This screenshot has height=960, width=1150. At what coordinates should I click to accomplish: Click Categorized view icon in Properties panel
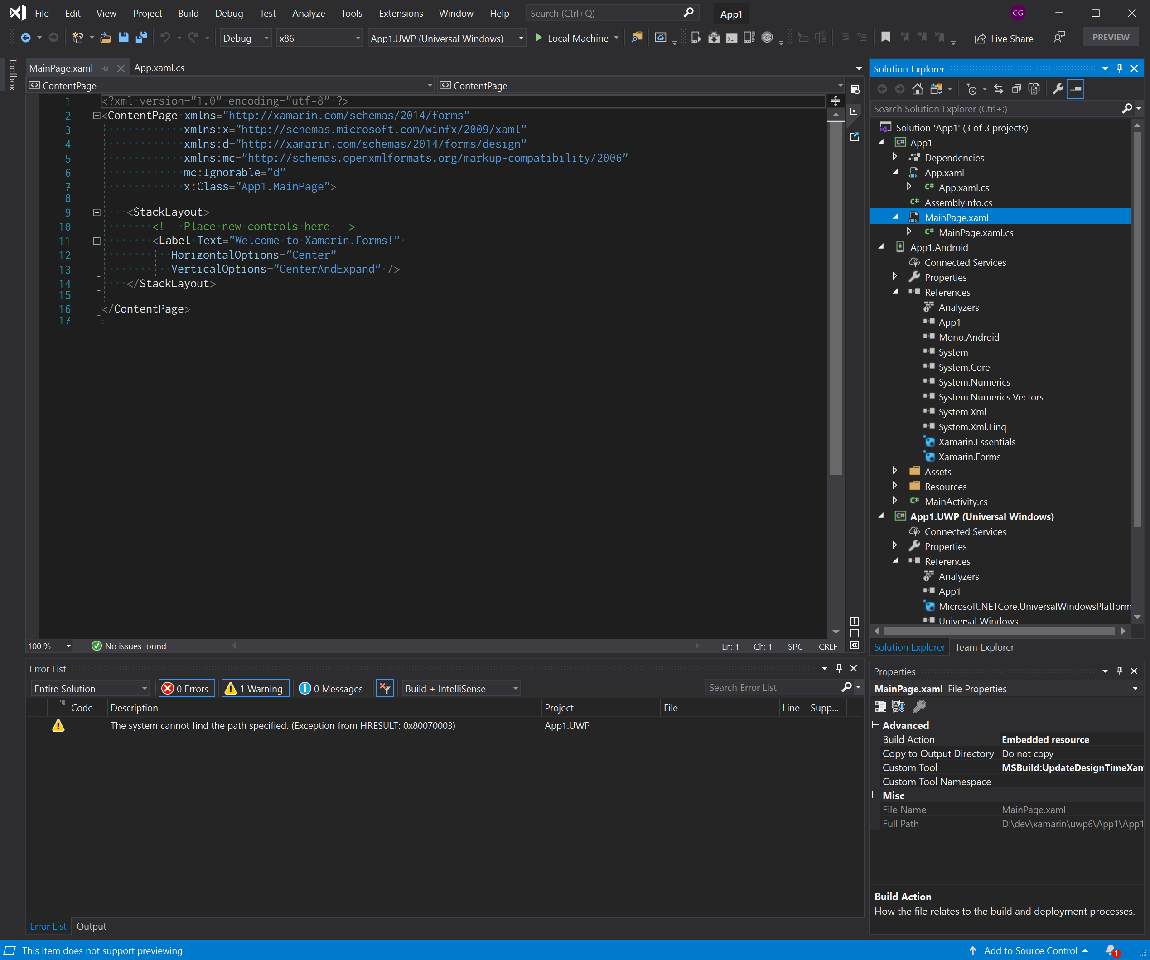[x=880, y=706]
